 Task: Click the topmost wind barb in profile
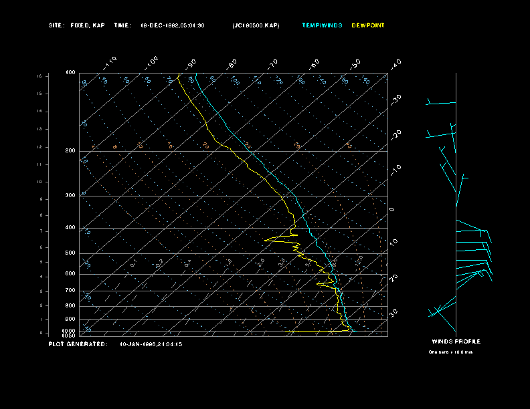click(x=440, y=103)
